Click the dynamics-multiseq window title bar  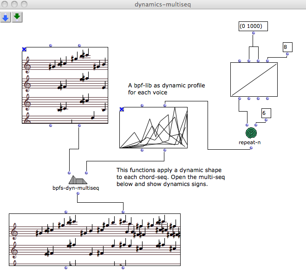(x=153, y=4)
